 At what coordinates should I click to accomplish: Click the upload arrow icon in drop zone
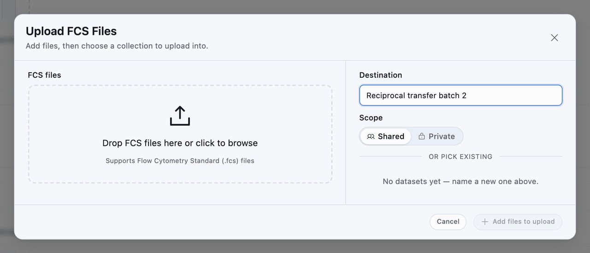[180, 116]
